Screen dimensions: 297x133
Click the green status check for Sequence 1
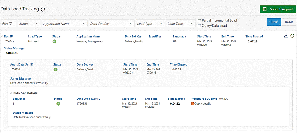pos(58,104)
